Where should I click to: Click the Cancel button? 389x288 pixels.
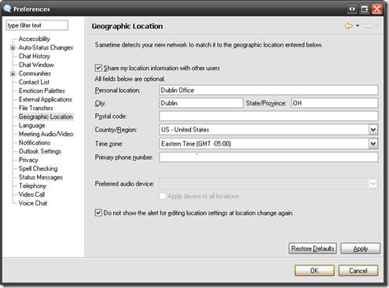(x=358, y=271)
